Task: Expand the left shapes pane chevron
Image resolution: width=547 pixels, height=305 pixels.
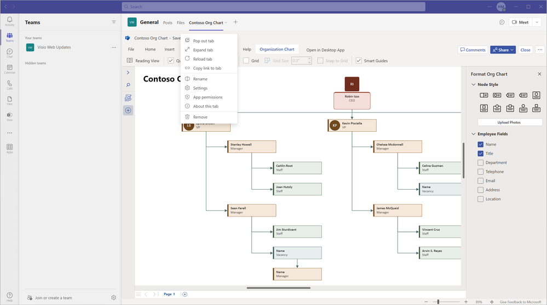Action: [x=128, y=72]
